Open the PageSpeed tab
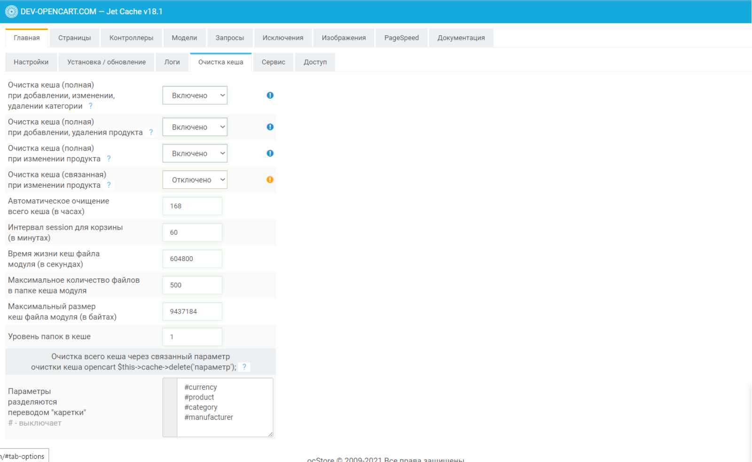This screenshot has width=752, height=462. [401, 38]
